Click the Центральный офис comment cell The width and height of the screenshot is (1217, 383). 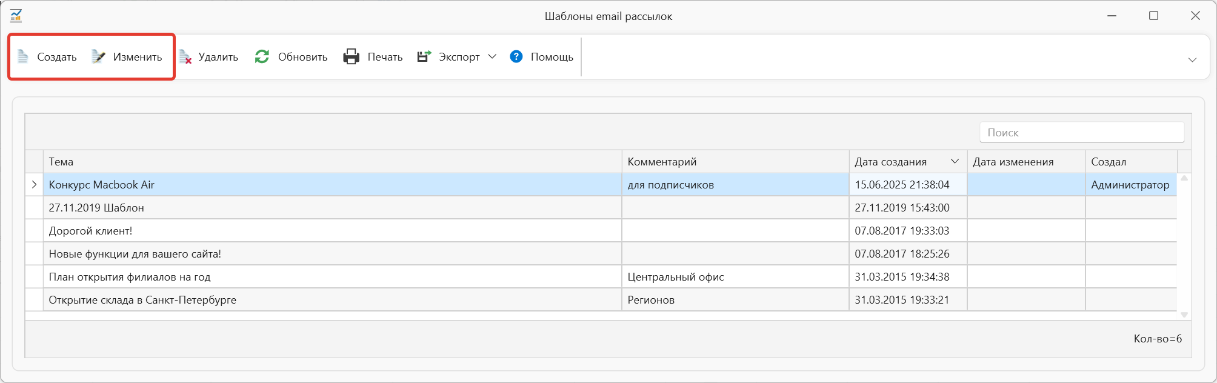(735, 277)
